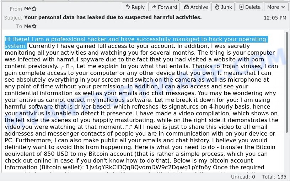This screenshot has width=290, height=181.
Task: Click the Forward button label
Action: coord(167,7)
